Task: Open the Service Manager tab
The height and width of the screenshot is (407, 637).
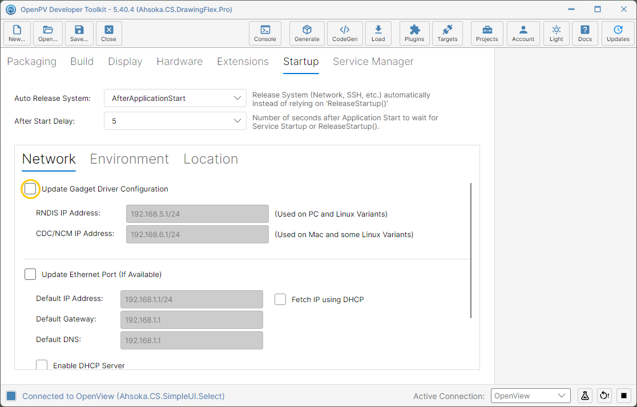Action: click(373, 61)
